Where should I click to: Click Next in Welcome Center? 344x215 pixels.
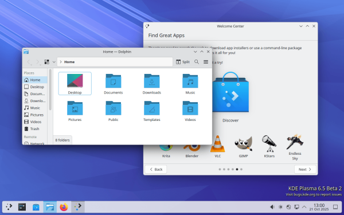[x=305, y=169]
